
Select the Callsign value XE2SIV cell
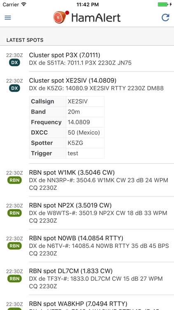85,101
